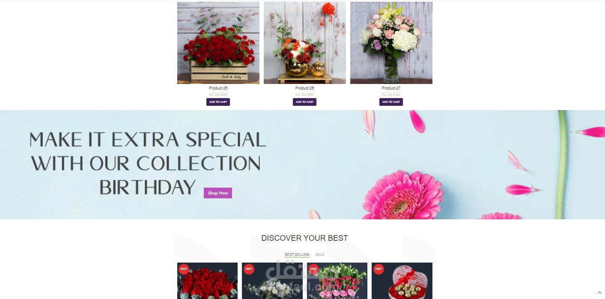Open the Product 27 title link

tap(391, 88)
